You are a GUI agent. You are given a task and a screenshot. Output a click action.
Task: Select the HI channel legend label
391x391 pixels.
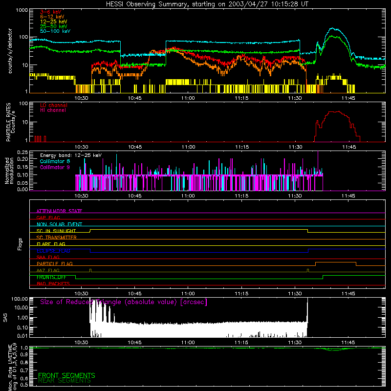pos(53,110)
